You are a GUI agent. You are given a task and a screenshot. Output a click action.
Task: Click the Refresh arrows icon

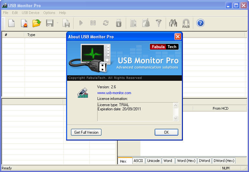pos(106,23)
